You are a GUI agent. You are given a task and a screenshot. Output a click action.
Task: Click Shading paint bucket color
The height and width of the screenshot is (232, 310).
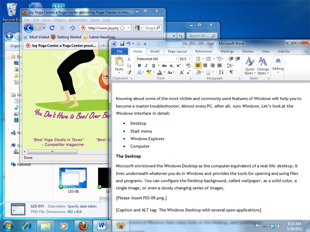[x=198, y=72]
